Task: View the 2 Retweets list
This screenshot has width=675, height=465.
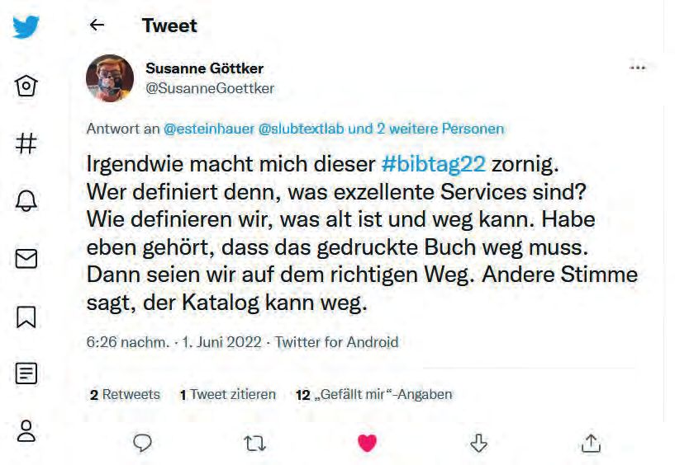Action: 125,394
